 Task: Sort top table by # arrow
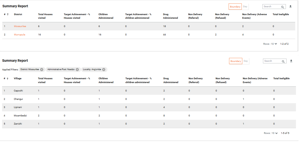coord(7,14)
